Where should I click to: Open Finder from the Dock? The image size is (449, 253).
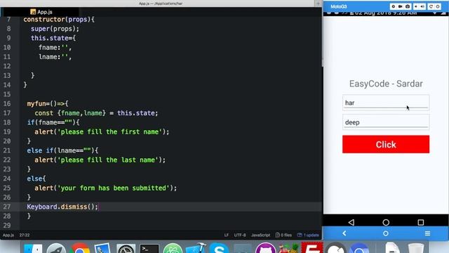[33, 248]
